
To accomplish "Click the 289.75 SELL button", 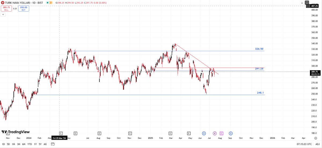I will (x=6, y=9).
